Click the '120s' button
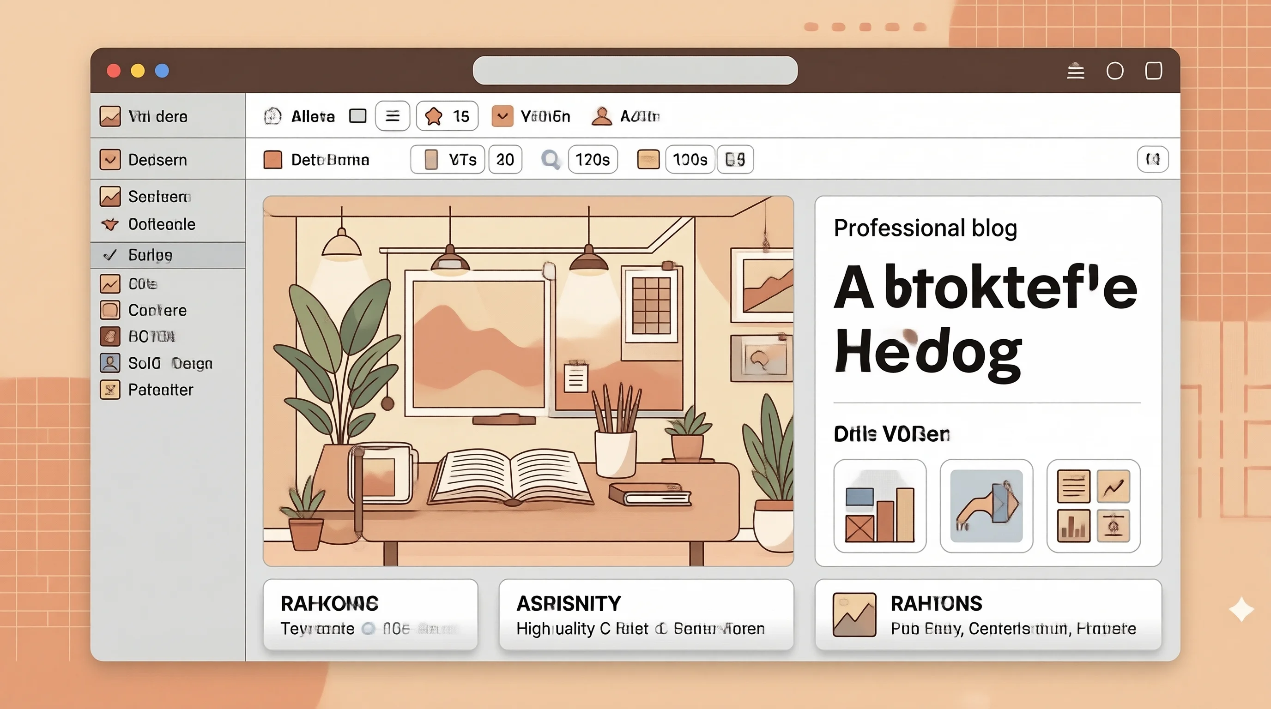 (593, 160)
